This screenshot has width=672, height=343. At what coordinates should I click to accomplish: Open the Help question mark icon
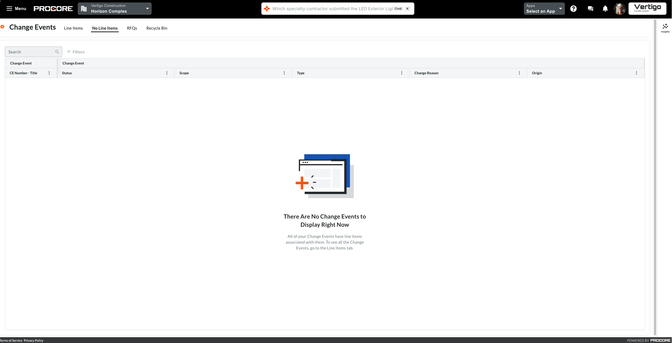pyautogui.click(x=573, y=8)
